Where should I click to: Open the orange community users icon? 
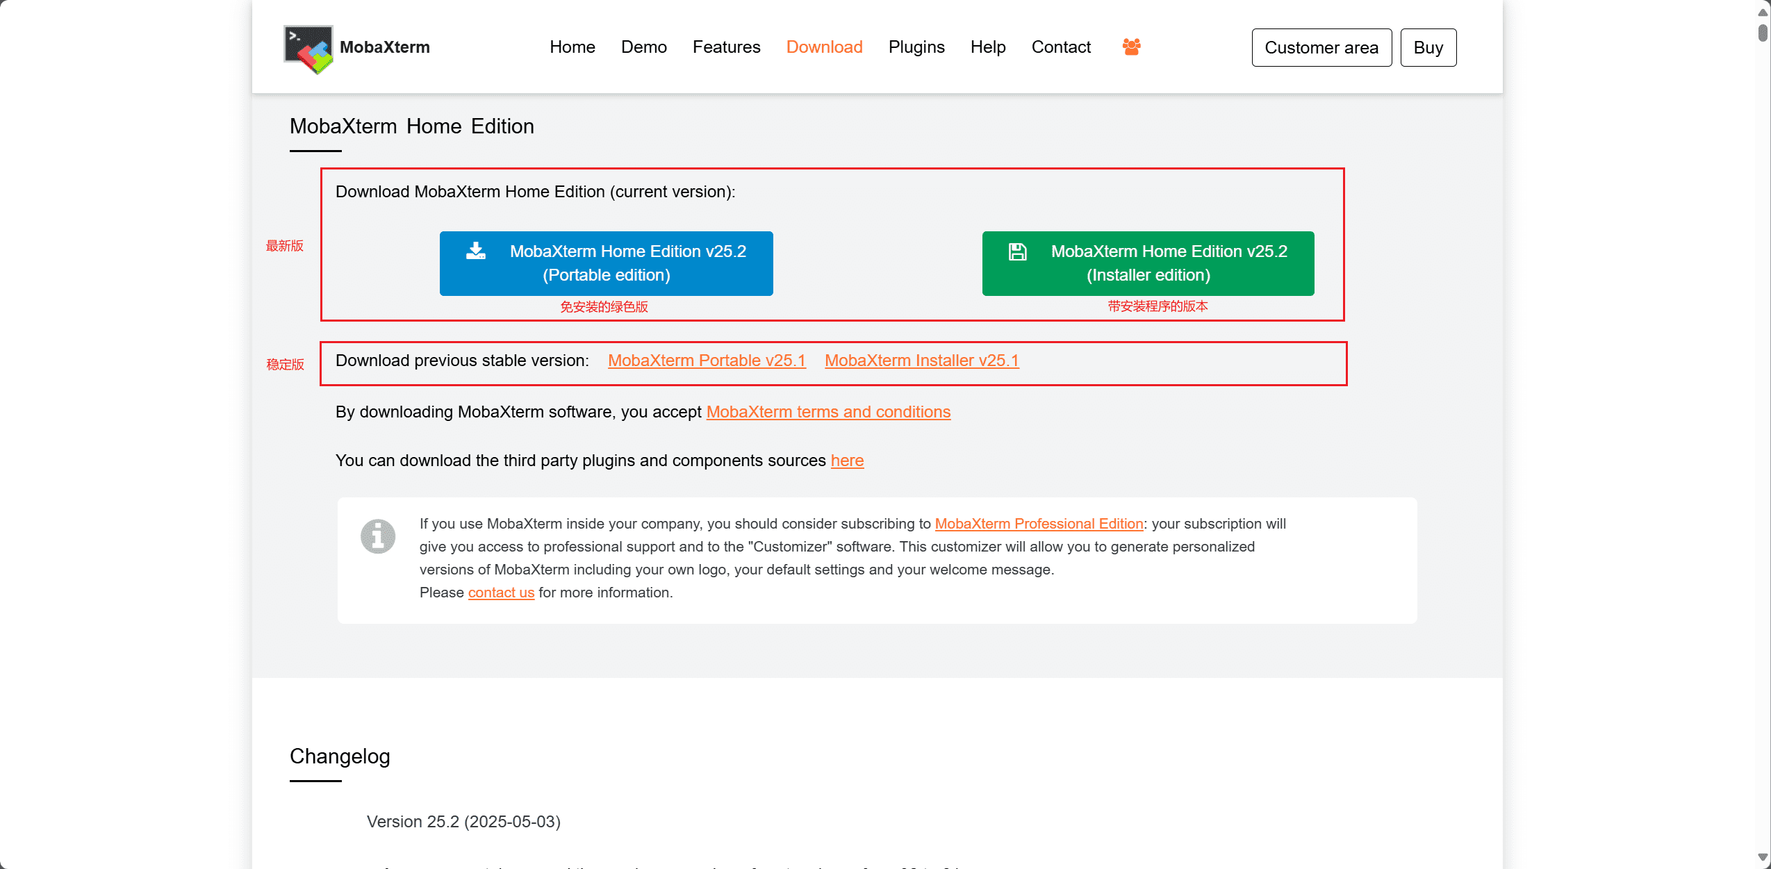pyautogui.click(x=1131, y=47)
